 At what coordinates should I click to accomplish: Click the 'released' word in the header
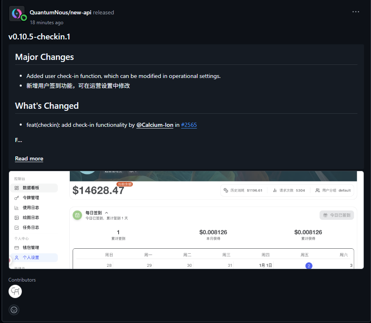(103, 13)
